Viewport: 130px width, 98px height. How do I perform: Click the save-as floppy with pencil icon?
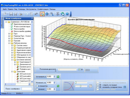pos(16,14)
